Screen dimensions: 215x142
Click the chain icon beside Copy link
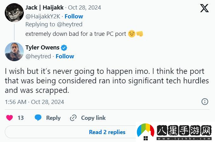(73, 118)
